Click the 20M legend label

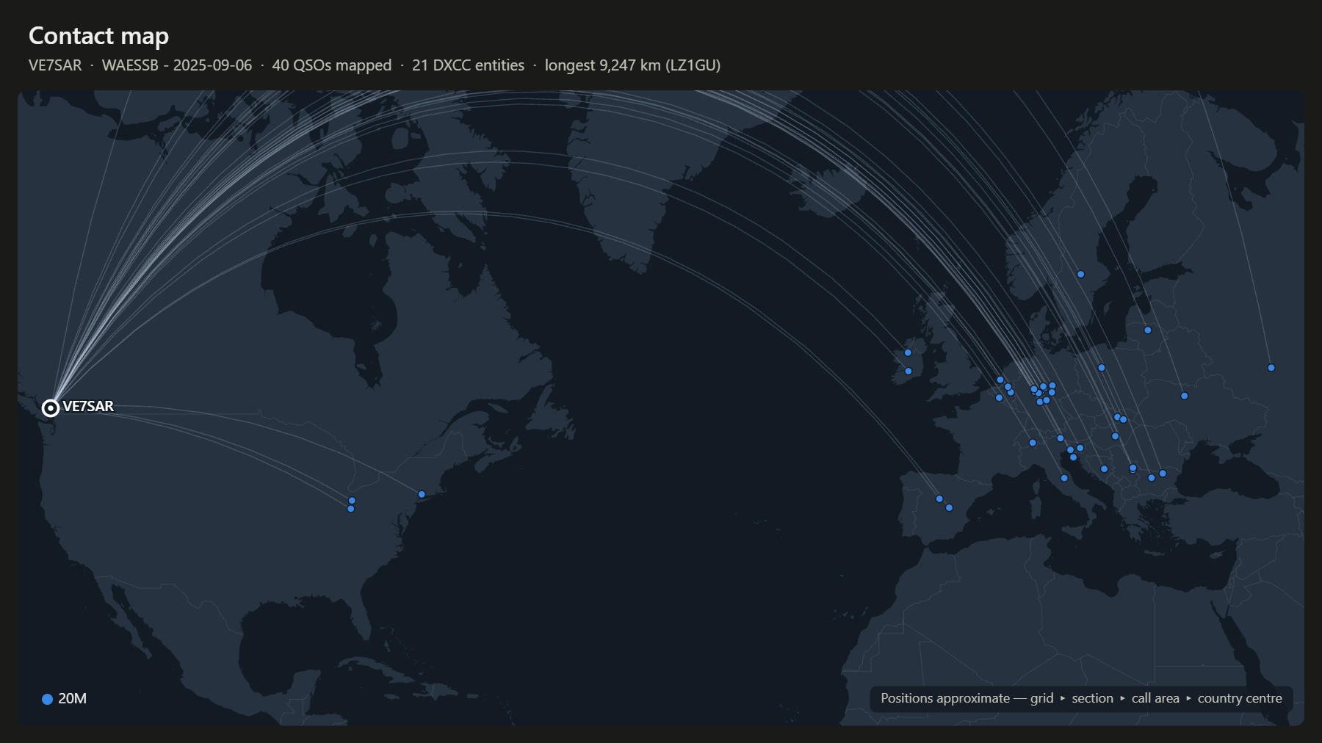[x=72, y=699]
